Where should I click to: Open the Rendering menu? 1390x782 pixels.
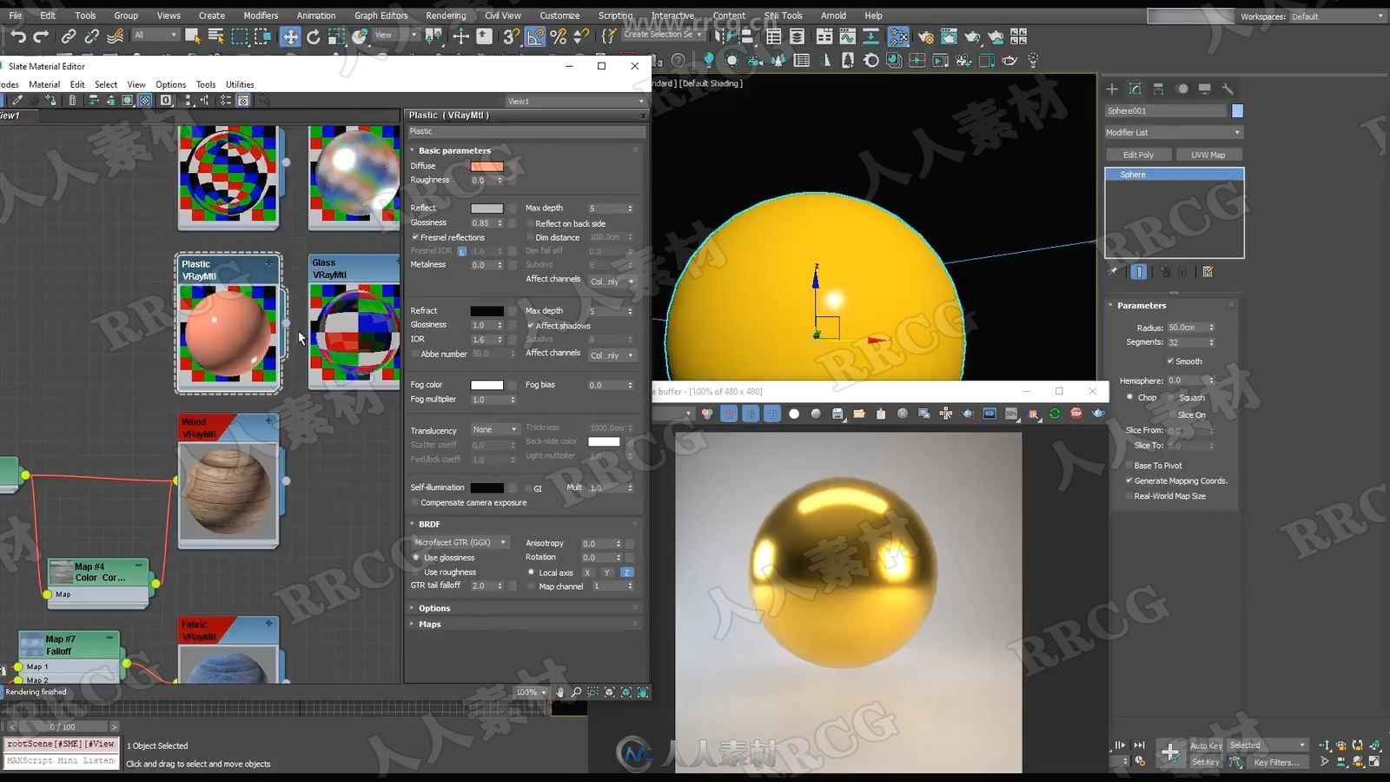(446, 16)
